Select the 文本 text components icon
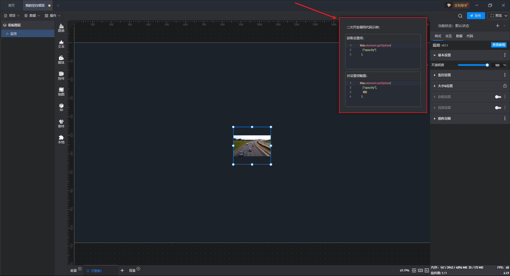510x276 pixels. [x=61, y=44]
